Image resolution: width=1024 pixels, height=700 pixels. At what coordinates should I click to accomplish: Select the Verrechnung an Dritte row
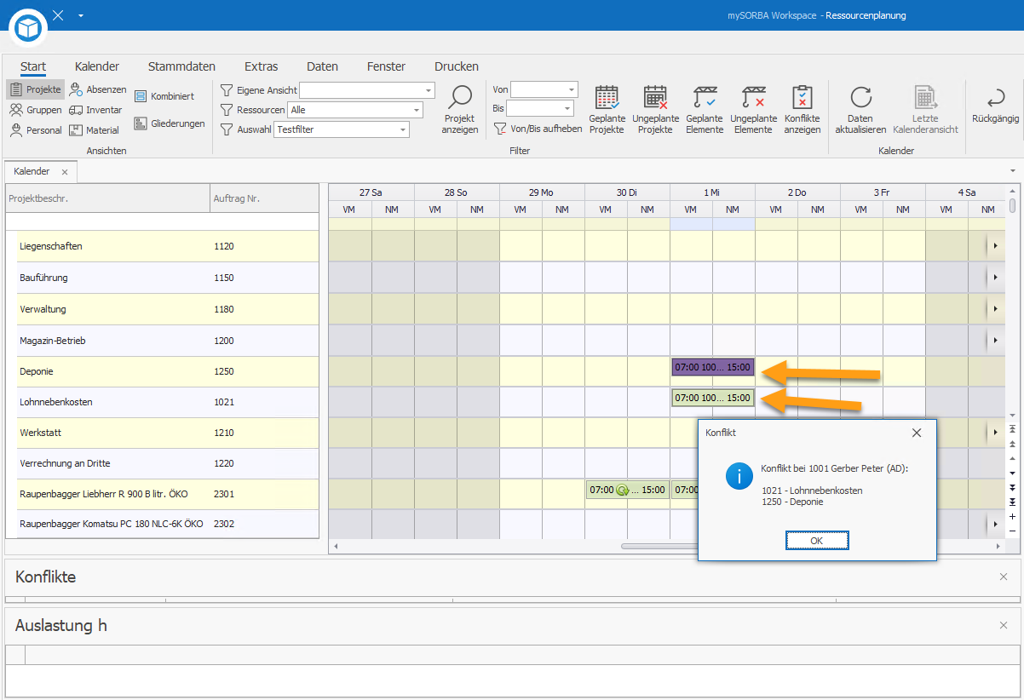coord(162,463)
